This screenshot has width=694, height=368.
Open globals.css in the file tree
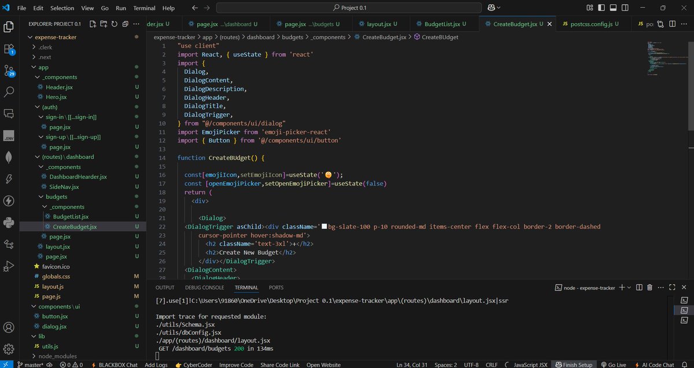[x=56, y=276]
